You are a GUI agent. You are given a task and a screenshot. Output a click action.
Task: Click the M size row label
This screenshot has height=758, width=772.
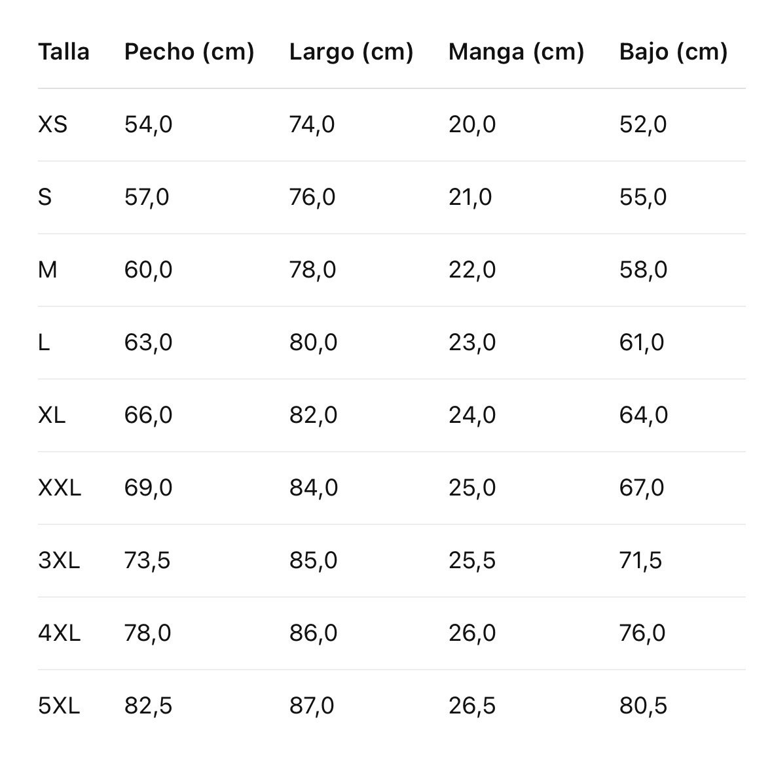(x=48, y=270)
